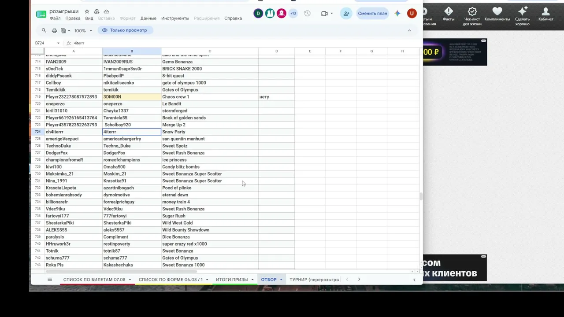Image resolution: width=564 pixels, height=317 pixels.
Task: Toggle the Только просмотр view-only mode
Action: (125, 30)
